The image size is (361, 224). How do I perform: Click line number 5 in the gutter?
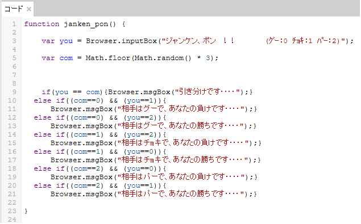click(14, 58)
